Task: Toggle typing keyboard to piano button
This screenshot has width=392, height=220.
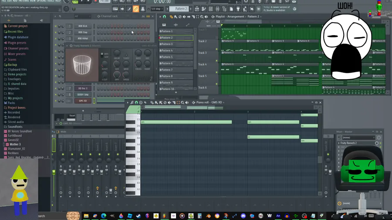Action: coord(115,9)
